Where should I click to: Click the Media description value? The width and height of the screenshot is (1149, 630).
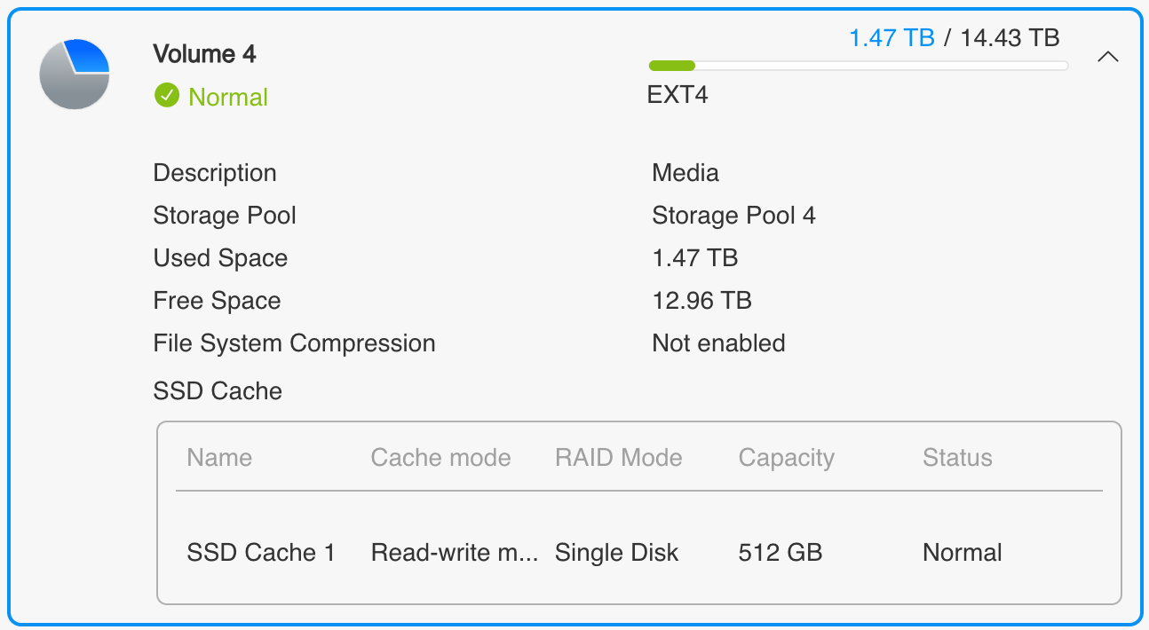click(x=685, y=173)
